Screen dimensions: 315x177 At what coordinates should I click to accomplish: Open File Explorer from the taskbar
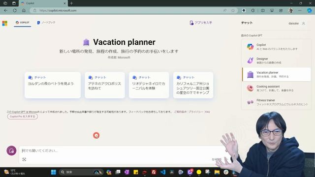click(x=217, y=172)
